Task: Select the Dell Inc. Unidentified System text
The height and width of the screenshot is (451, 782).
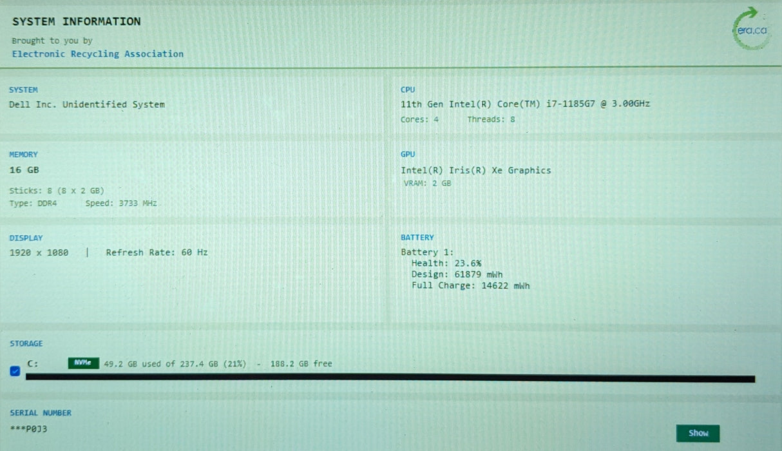Action: (87, 104)
